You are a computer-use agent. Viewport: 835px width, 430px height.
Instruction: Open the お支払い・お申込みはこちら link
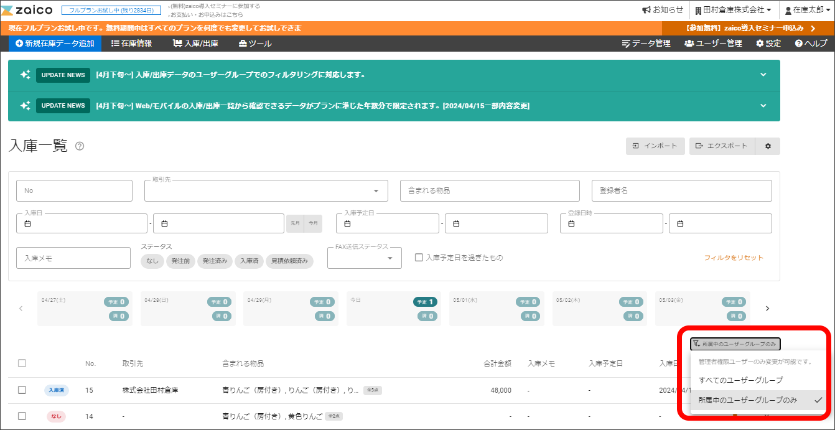[x=205, y=15]
